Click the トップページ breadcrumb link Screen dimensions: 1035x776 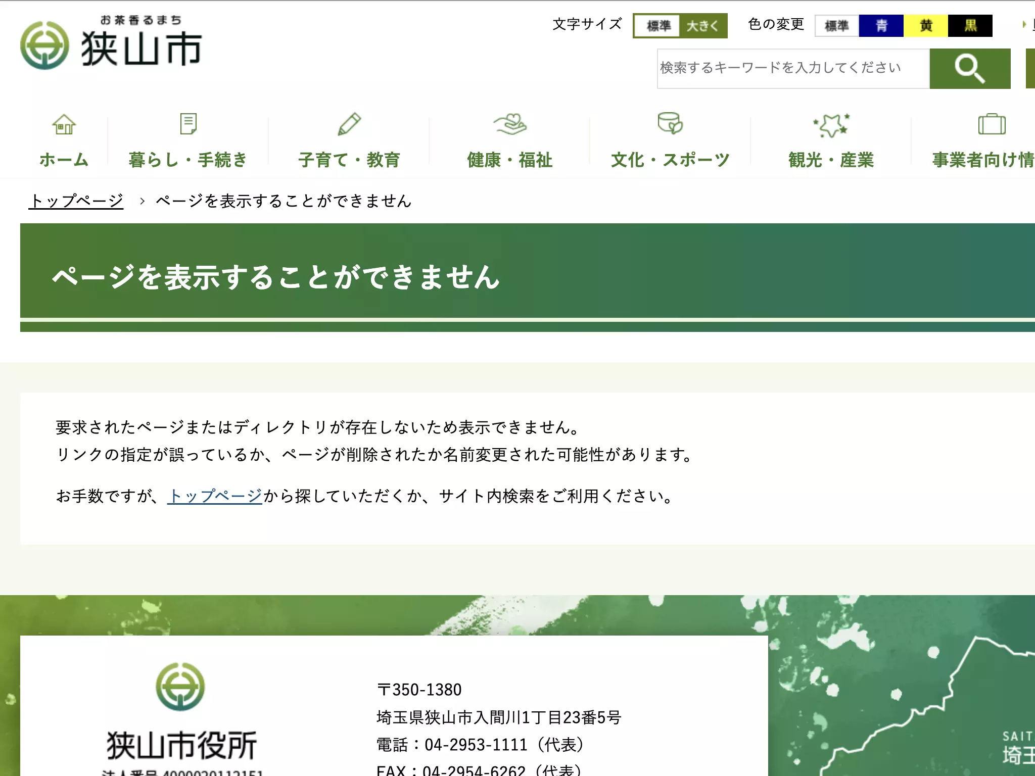point(76,201)
